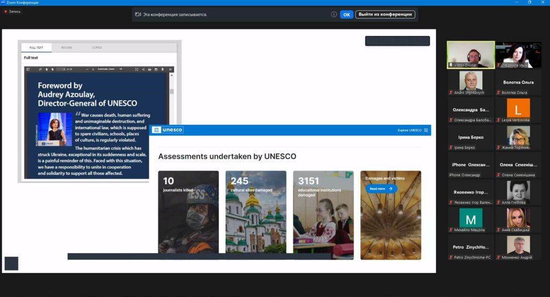Go to previous PDF page arrow
550x297 pixels.
[46, 69]
